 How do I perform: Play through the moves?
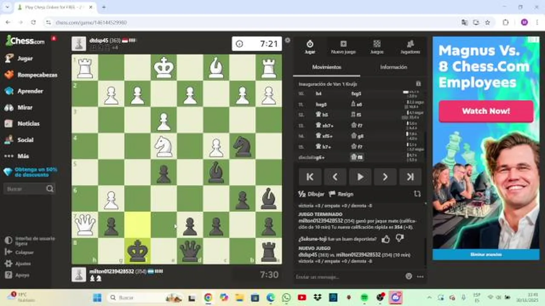tap(360, 177)
